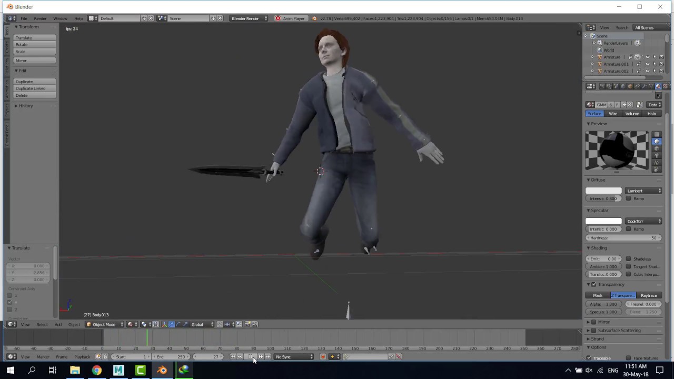
Task: Open the Constraints chain-link properties icon
Action: tap(637, 86)
